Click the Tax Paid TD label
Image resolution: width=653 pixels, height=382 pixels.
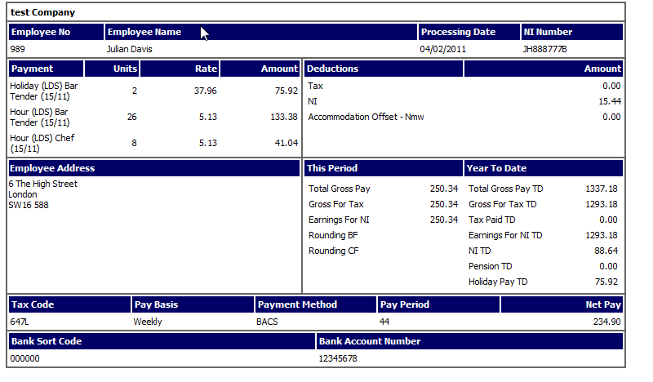click(x=492, y=220)
